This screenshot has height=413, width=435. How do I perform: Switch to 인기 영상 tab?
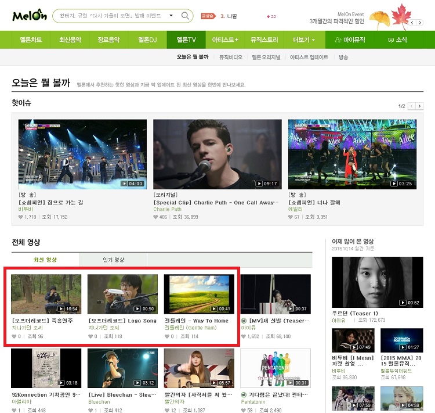(113, 260)
